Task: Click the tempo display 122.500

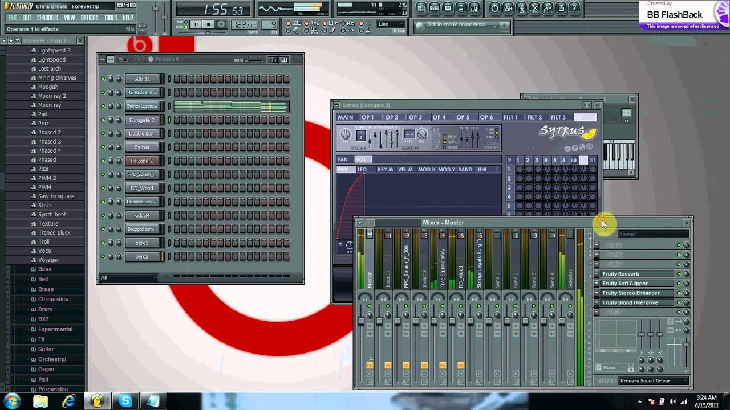Action: coord(244,24)
